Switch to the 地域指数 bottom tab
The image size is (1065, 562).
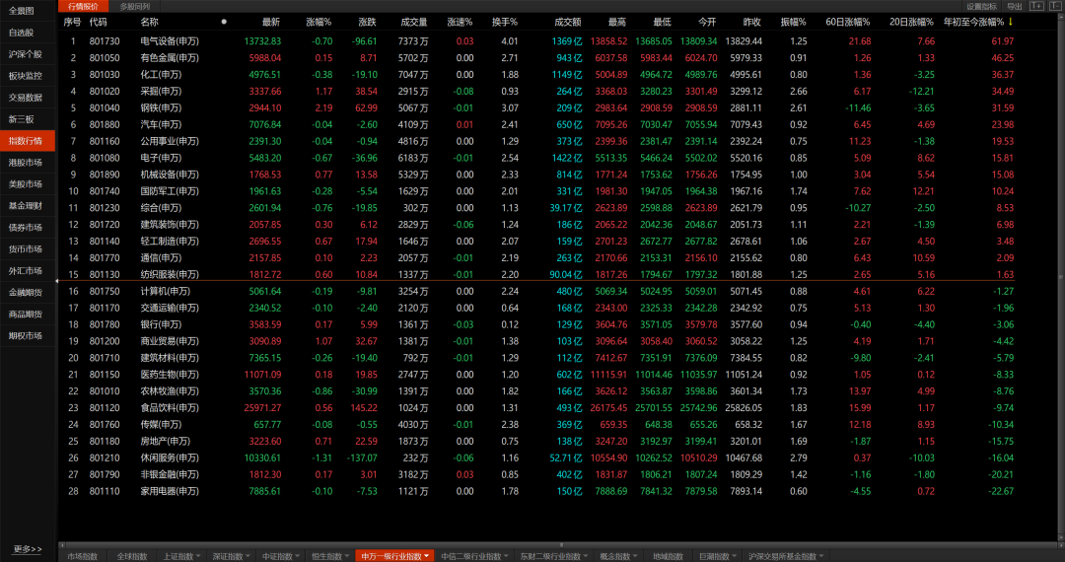pos(668,556)
